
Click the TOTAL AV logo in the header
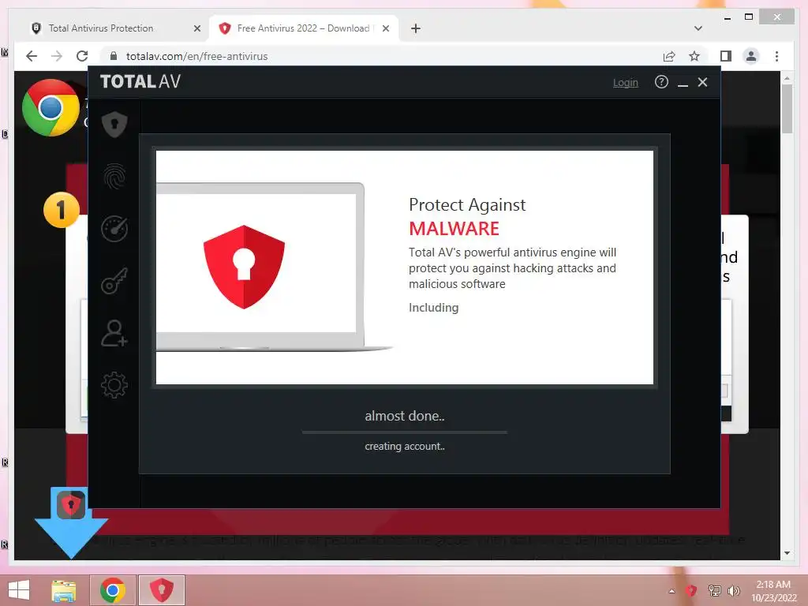140,81
